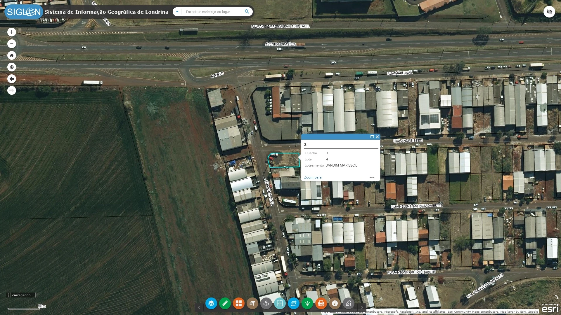Click the address search field

212,12
